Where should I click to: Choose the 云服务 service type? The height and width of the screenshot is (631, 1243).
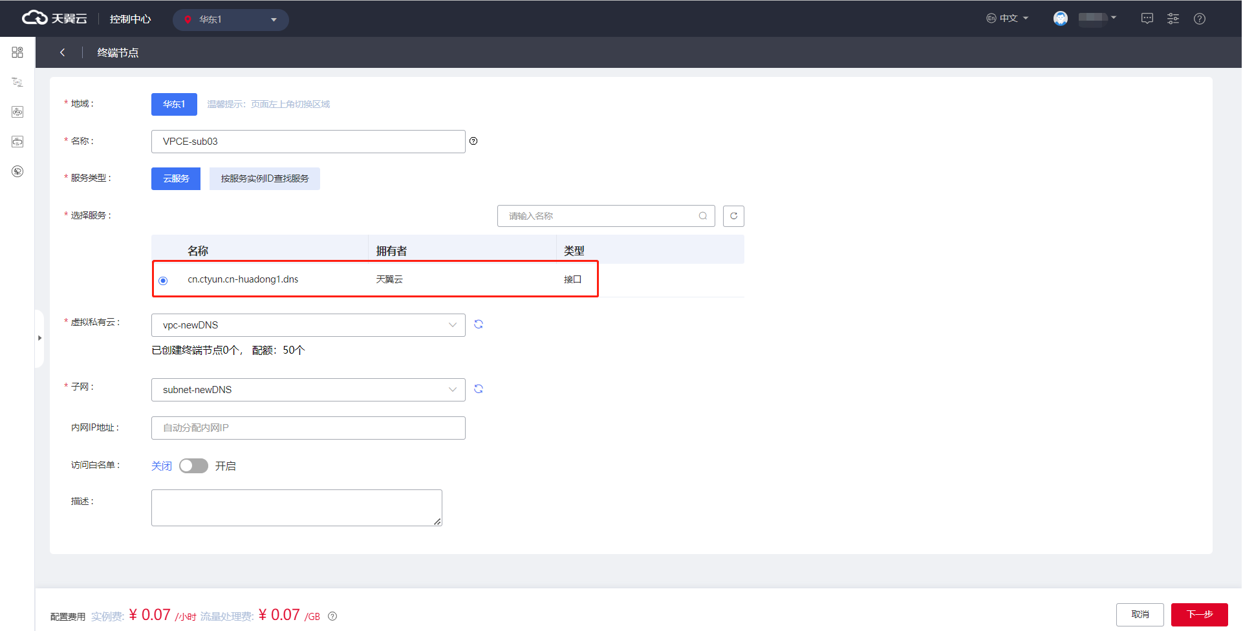click(x=176, y=178)
